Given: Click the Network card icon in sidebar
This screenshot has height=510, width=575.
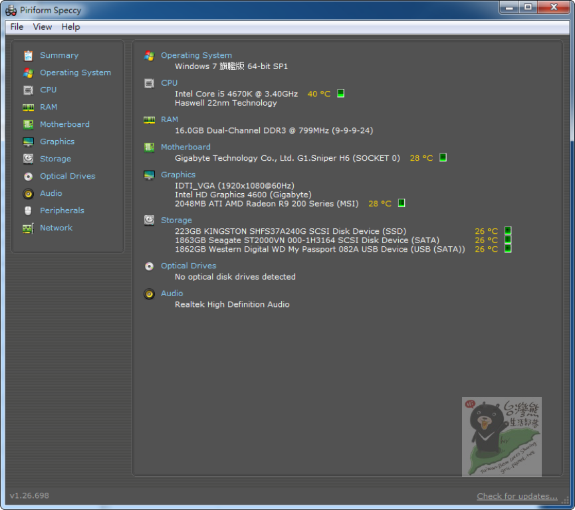Looking at the screenshot, I should [x=28, y=228].
